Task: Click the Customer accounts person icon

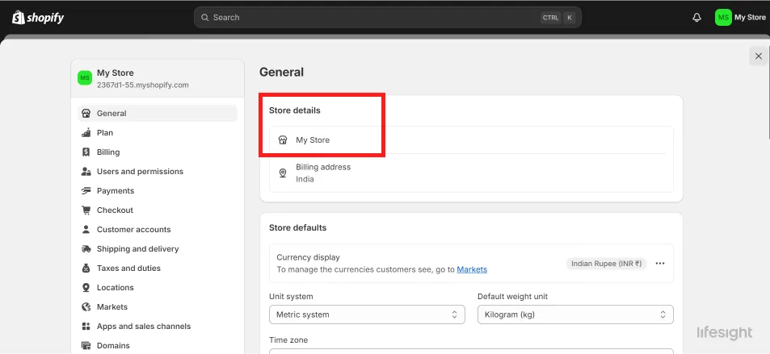Action: click(86, 230)
